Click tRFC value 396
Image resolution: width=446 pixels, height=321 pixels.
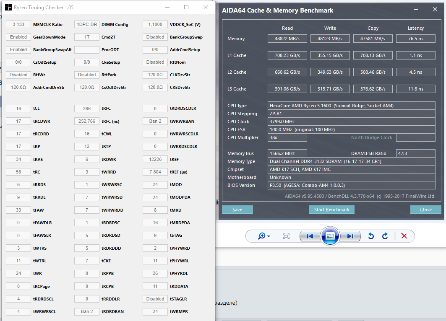click(87, 109)
